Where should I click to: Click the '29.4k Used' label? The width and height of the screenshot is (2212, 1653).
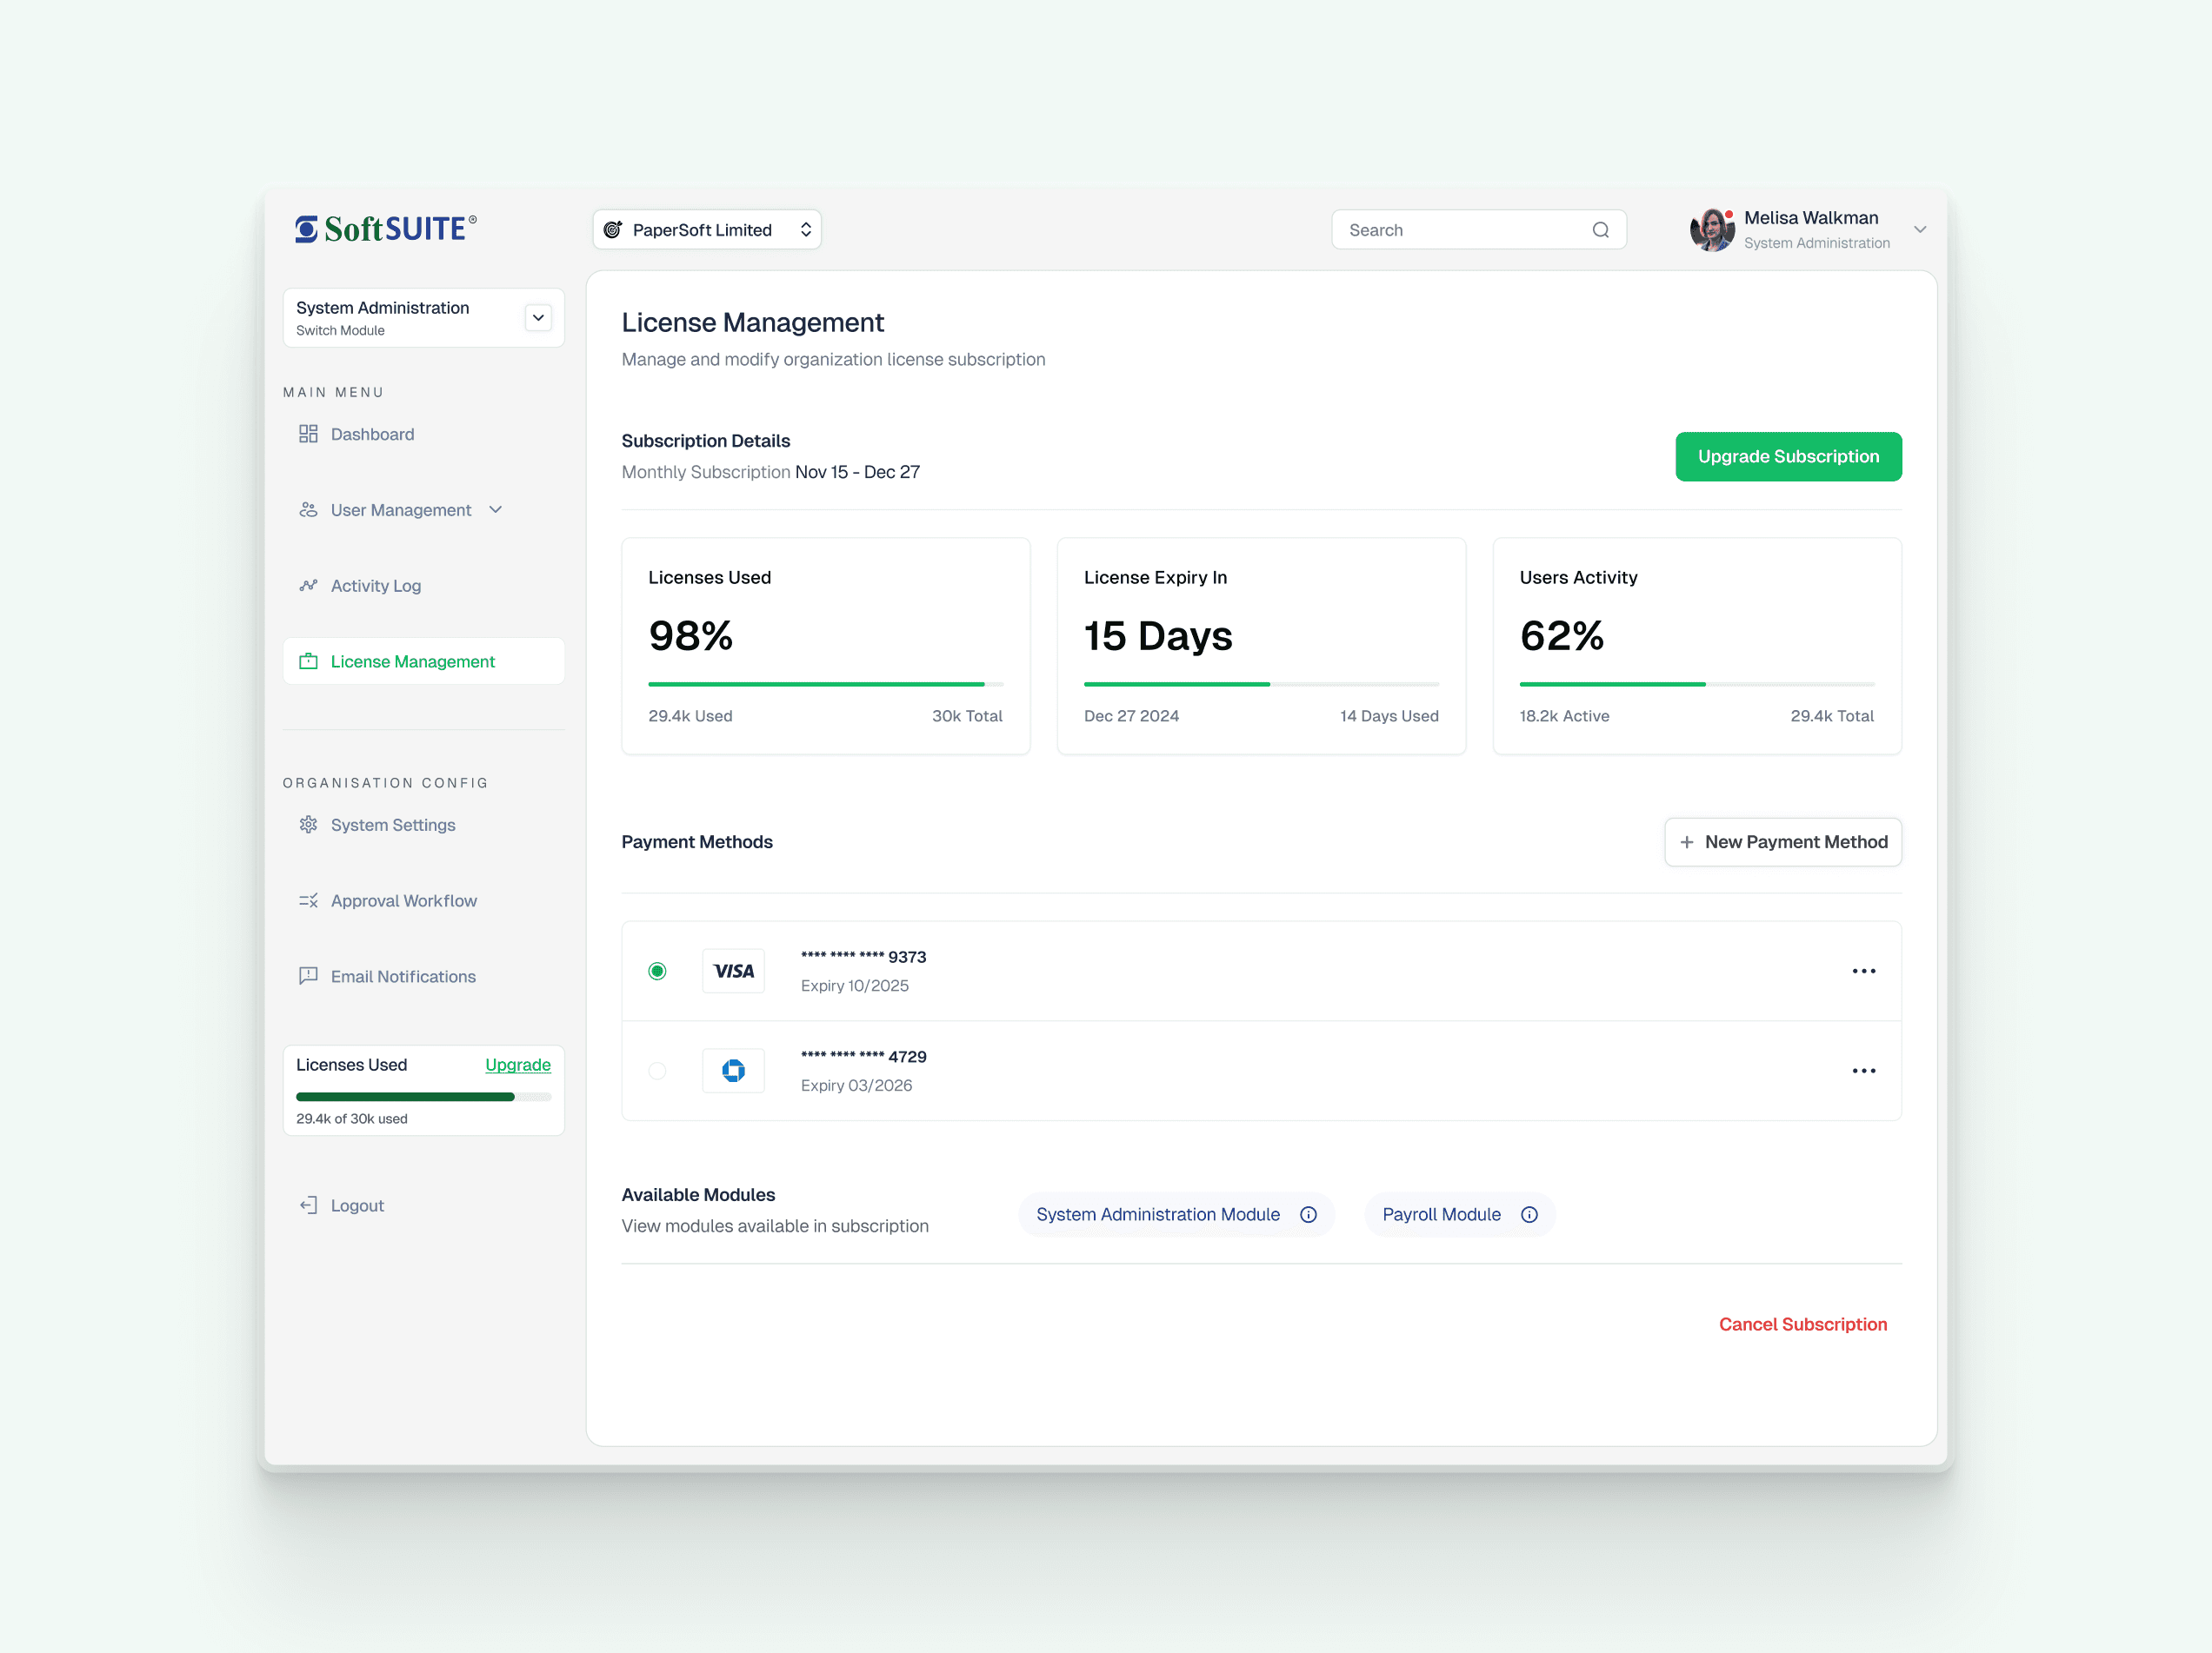pyautogui.click(x=690, y=715)
